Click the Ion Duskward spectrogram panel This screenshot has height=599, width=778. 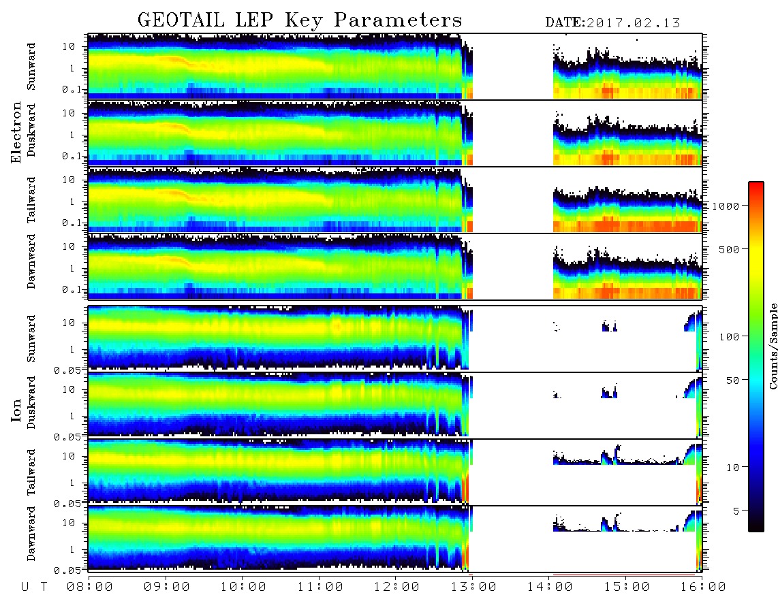pyautogui.click(x=395, y=405)
